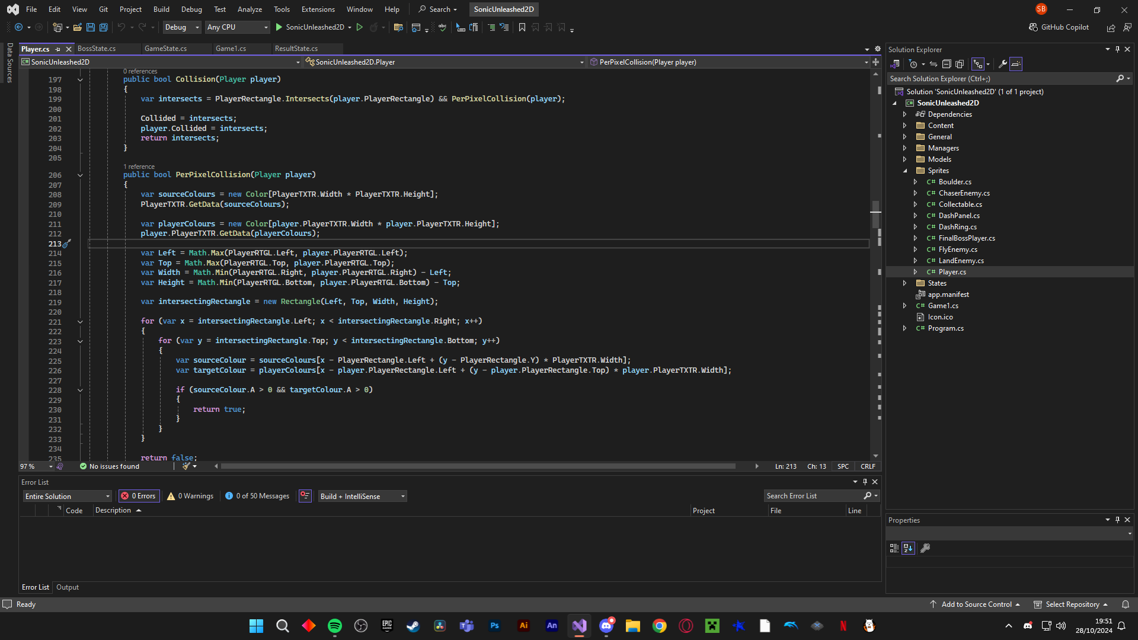Viewport: 1138px width, 640px height.
Task: Collapse the PerPixelCollision method at line 206
Action: pos(80,175)
